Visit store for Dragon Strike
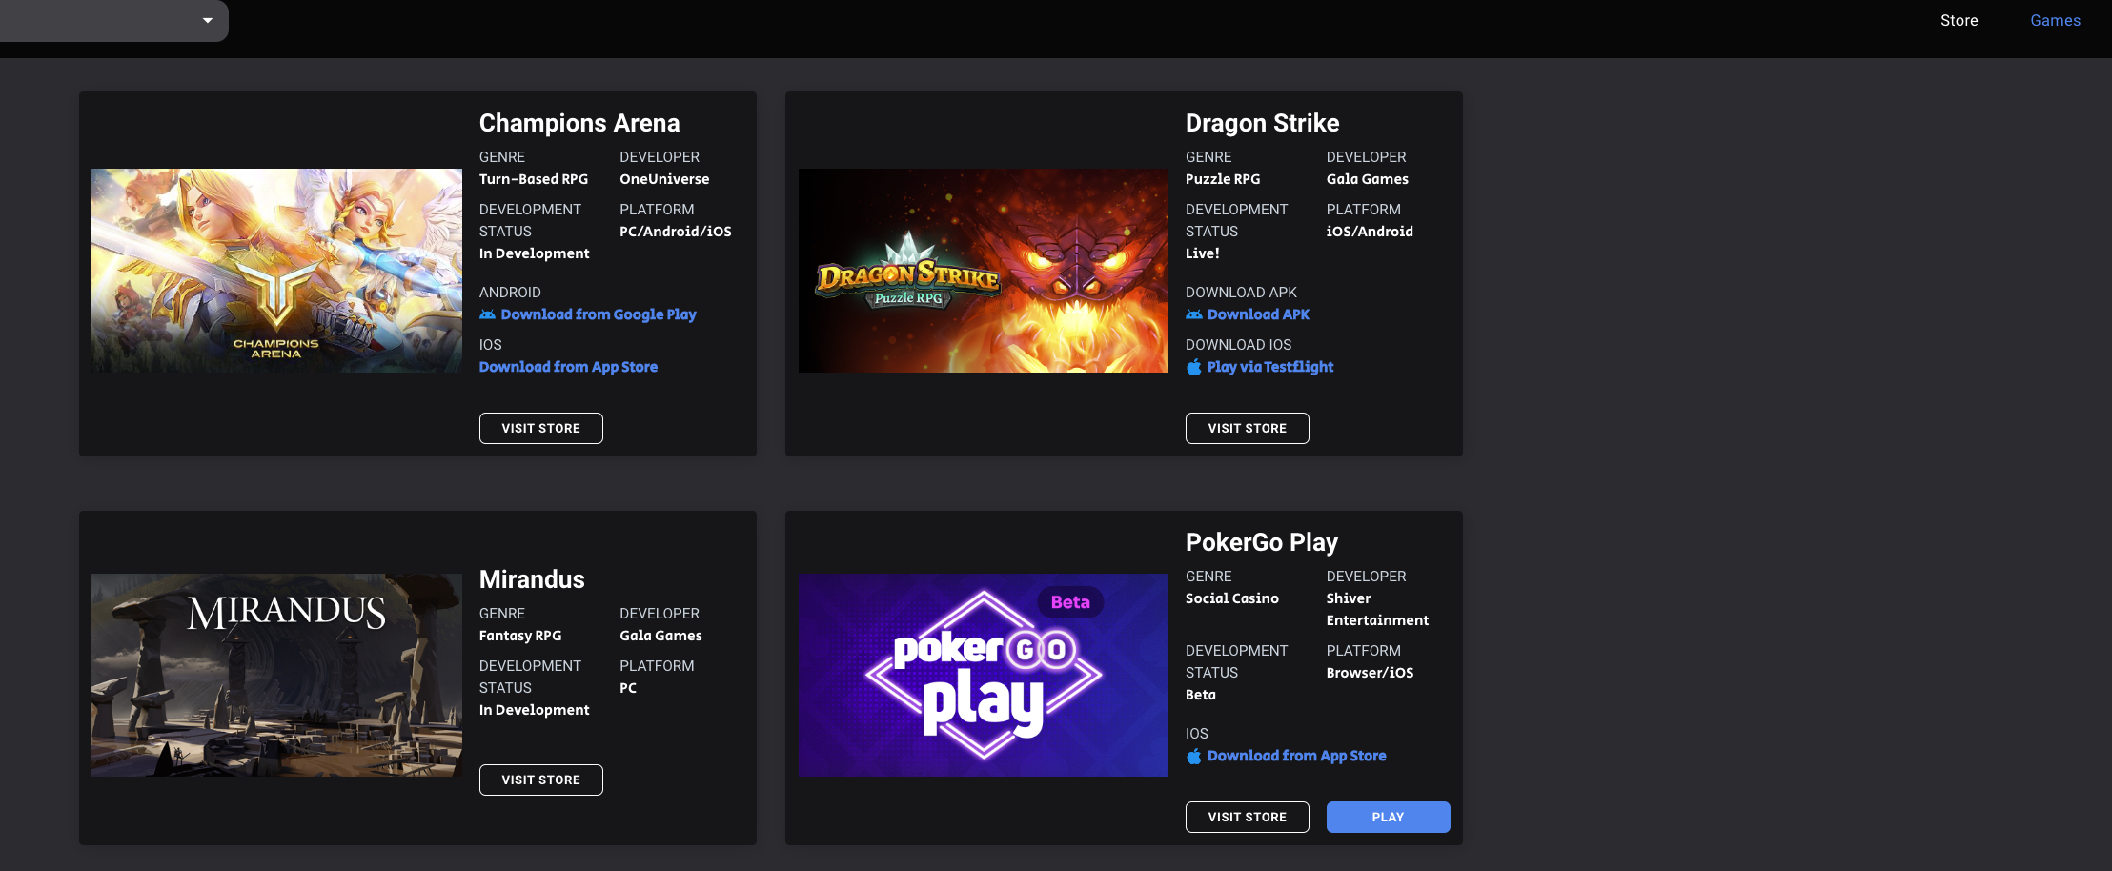This screenshot has height=871, width=2112. pyautogui.click(x=1247, y=428)
